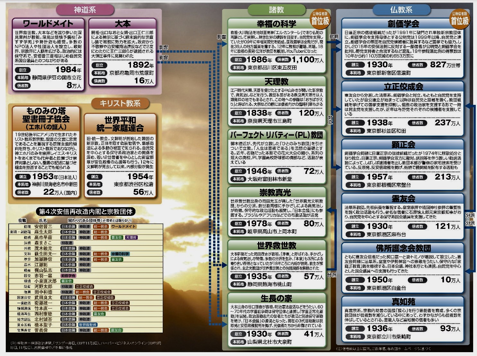Click the ワールドメイト tag in 安倍晋三 row
The width and height of the screenshot is (477, 356).
(124, 226)
